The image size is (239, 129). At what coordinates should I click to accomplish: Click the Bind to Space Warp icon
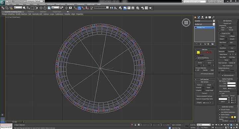(x=11, y=8)
